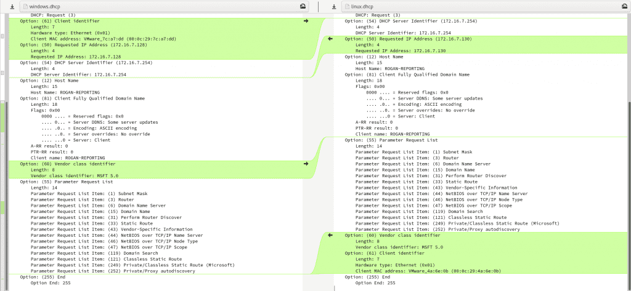Viewport: 631px width, 291px height.
Task: Click the left arrow on Requested IP Address 172.16.7.130
Action: [330, 39]
